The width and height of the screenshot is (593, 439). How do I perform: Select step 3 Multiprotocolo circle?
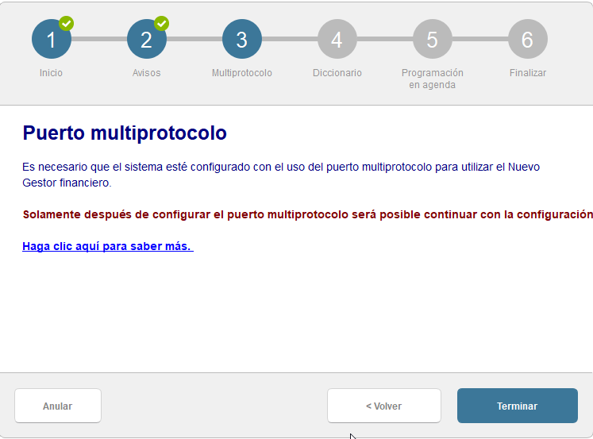coord(242,39)
